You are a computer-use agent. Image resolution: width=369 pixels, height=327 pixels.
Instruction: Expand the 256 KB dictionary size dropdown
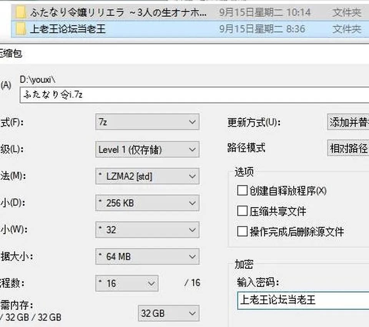pyautogui.click(x=147, y=203)
